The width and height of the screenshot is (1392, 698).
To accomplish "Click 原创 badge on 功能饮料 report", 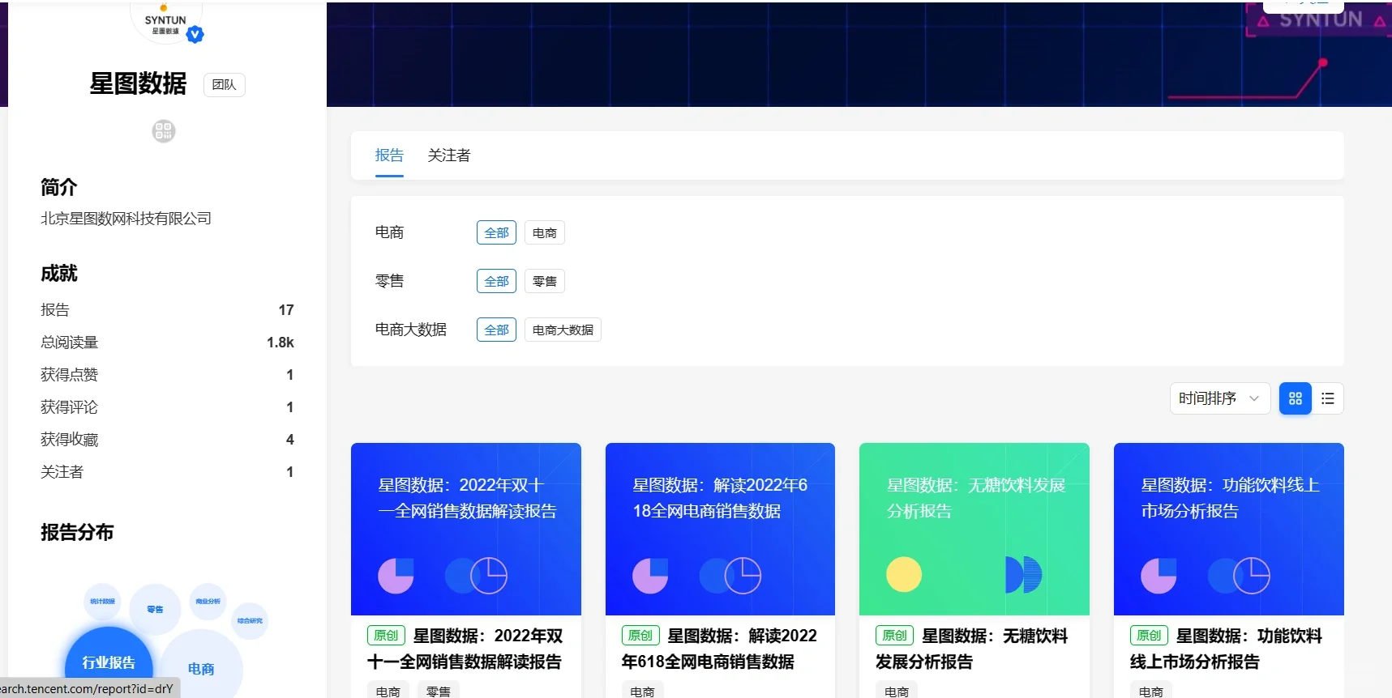I will [1149, 636].
